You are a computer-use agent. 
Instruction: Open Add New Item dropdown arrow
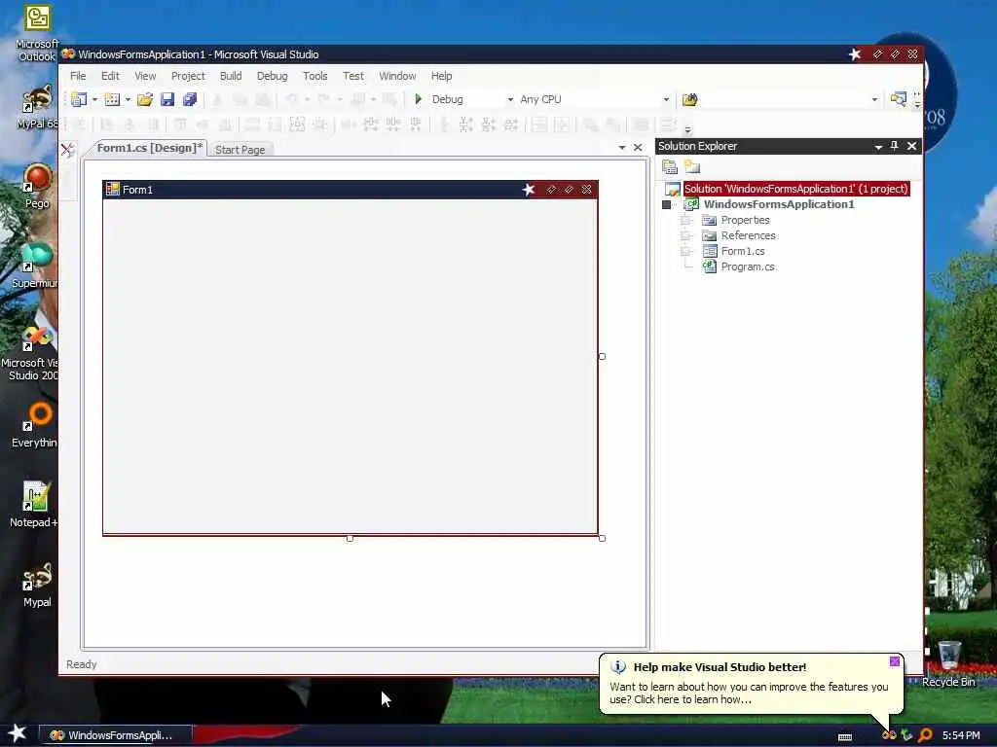[128, 99]
